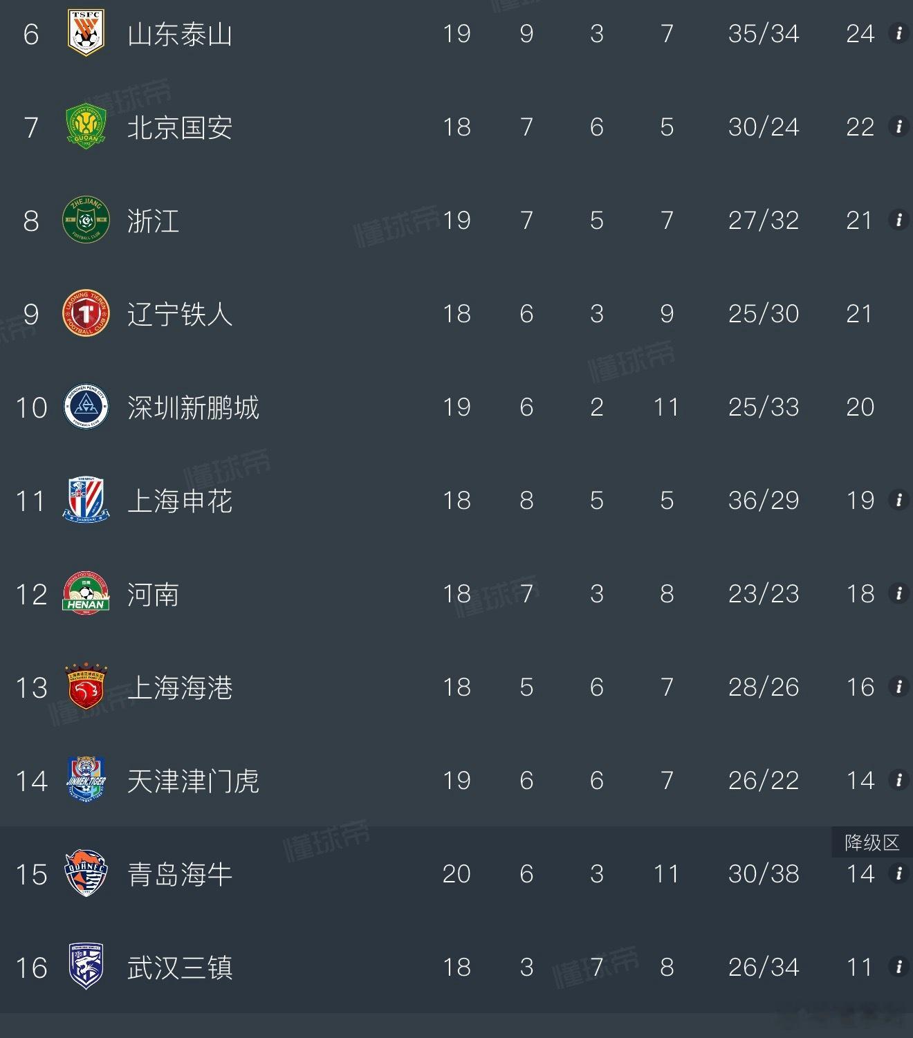Image resolution: width=913 pixels, height=1038 pixels.
Task: Tap the 降级区 relegation zone label
Action: [x=871, y=842]
